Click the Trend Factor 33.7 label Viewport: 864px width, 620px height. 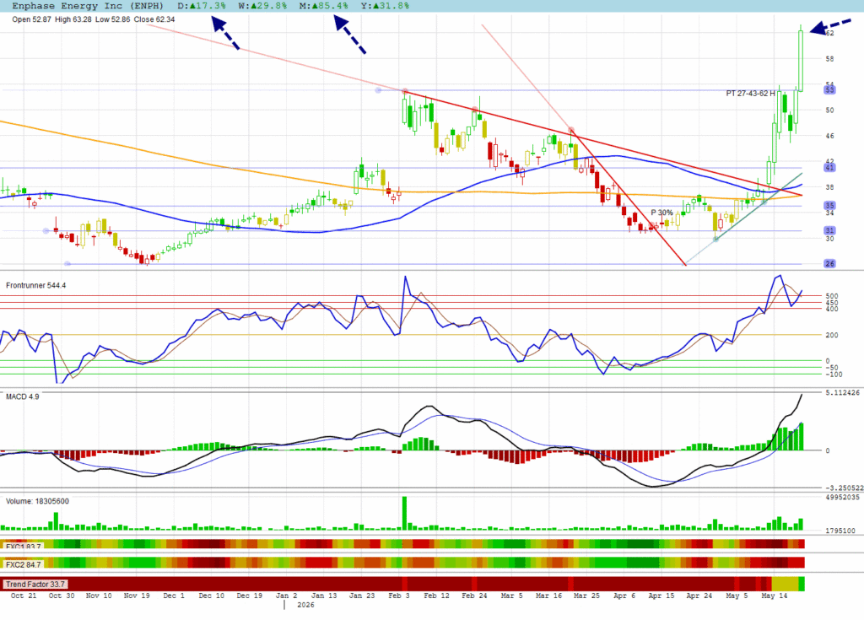click(35, 585)
